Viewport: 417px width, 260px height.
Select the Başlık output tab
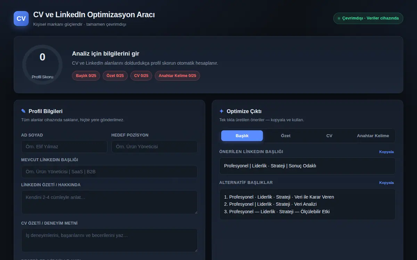[242, 136]
